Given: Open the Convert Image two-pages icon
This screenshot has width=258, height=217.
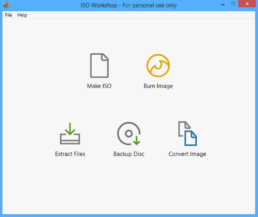Looking at the screenshot, I should 187,133.
